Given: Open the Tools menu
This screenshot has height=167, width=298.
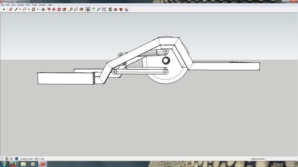Looking at the screenshot, I should (x=35, y=5).
